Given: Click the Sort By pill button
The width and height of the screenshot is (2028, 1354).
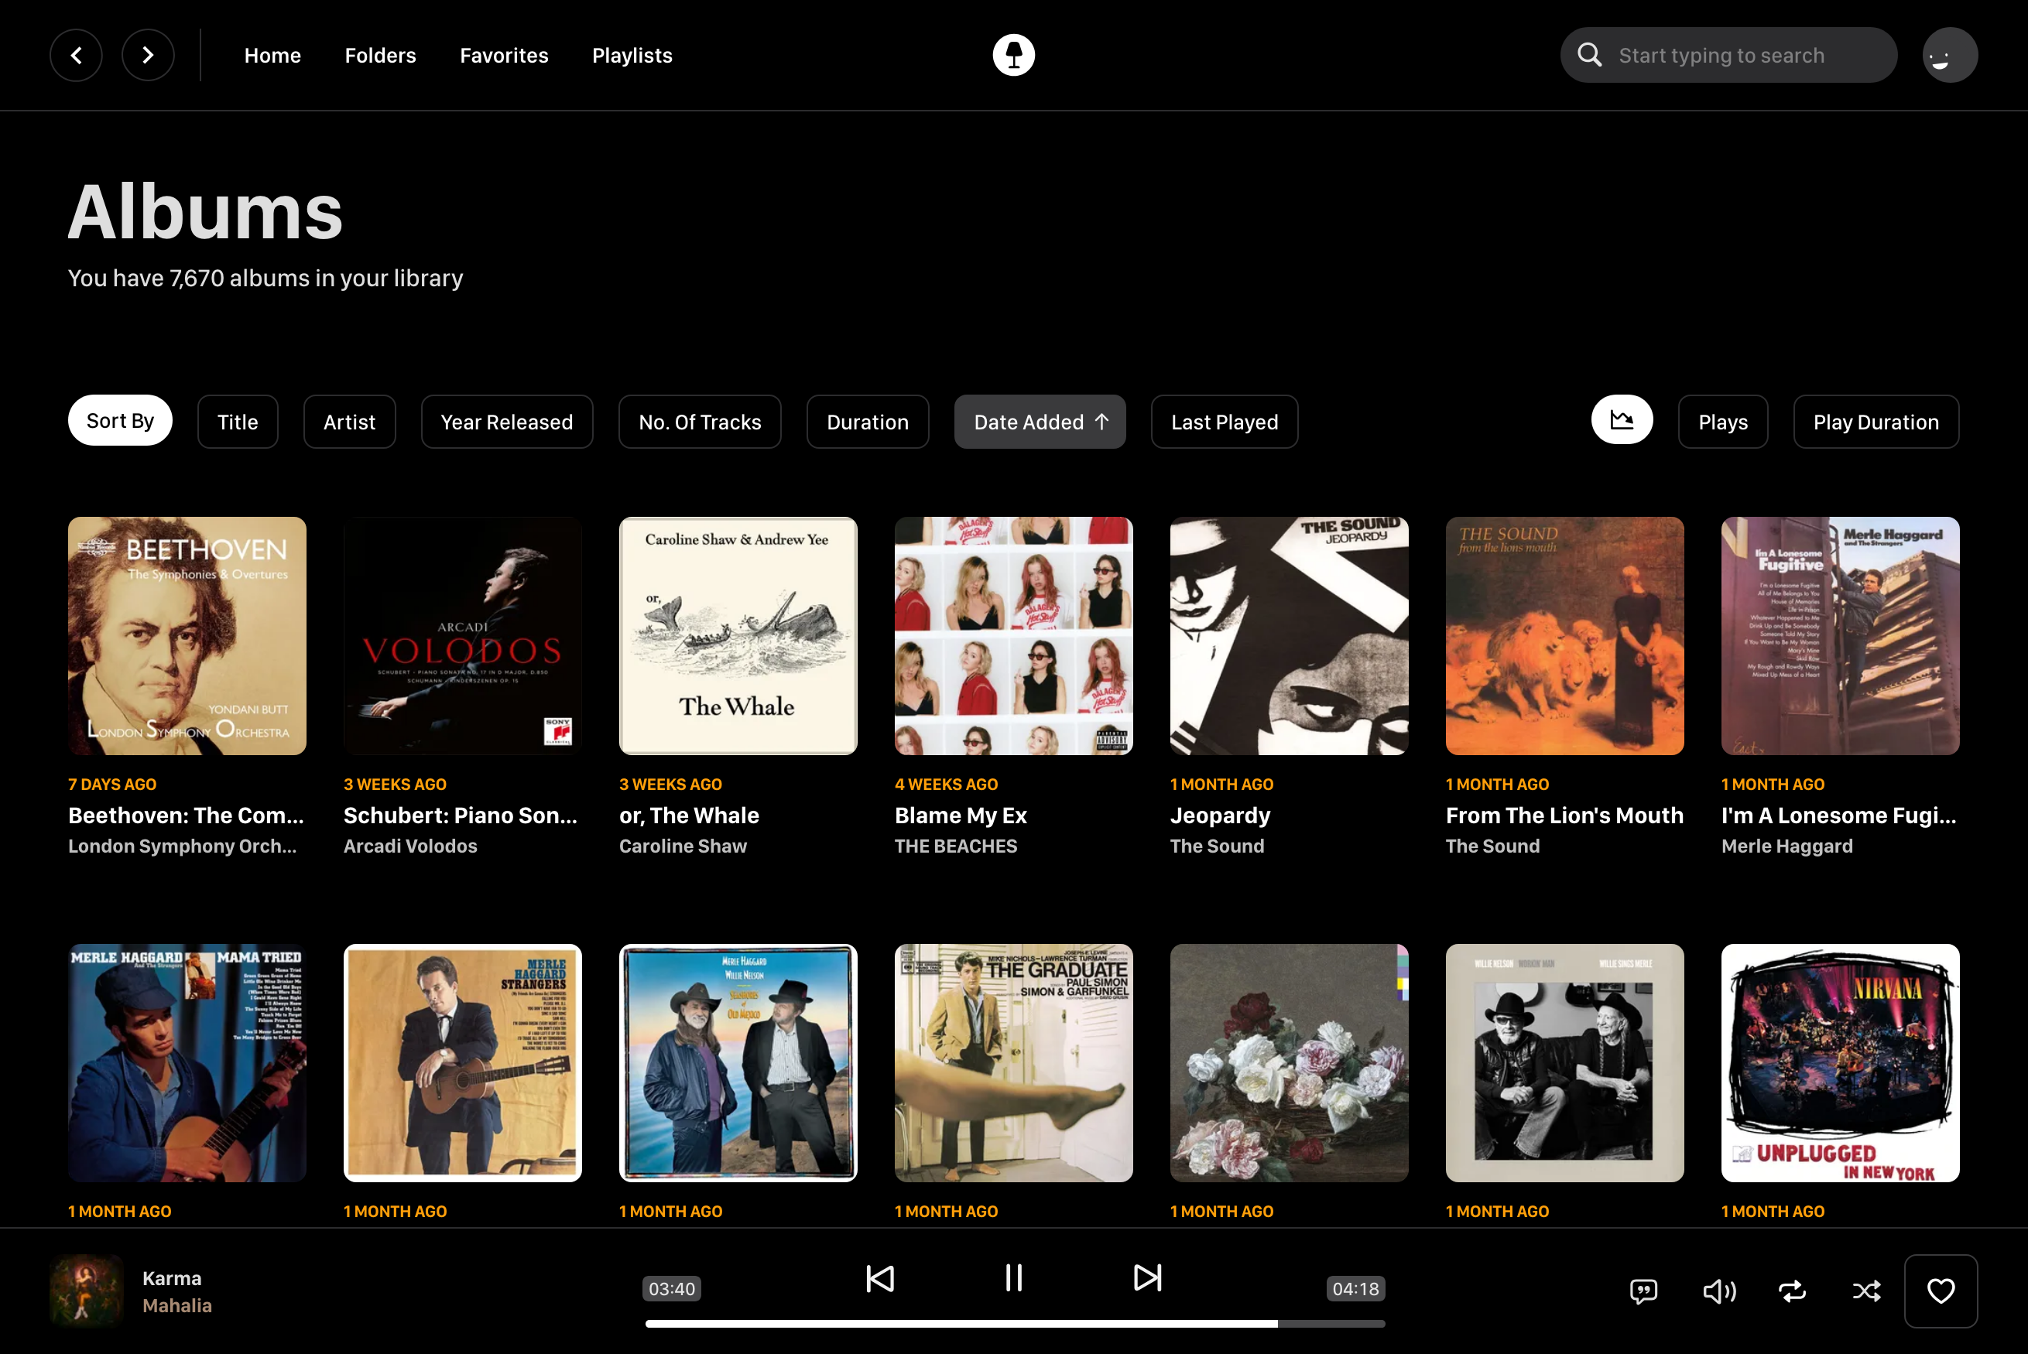Looking at the screenshot, I should (x=120, y=421).
